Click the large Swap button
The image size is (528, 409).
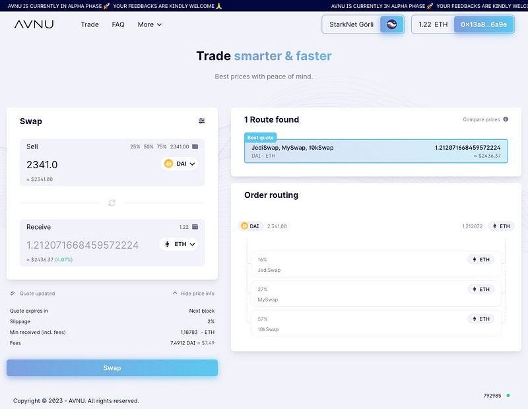(112, 368)
